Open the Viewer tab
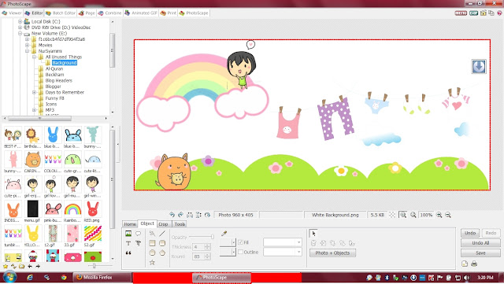Image resolution: width=504 pixels, height=284 pixels. coord(12,13)
